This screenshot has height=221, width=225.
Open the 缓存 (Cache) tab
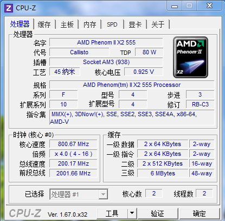(x=44, y=24)
